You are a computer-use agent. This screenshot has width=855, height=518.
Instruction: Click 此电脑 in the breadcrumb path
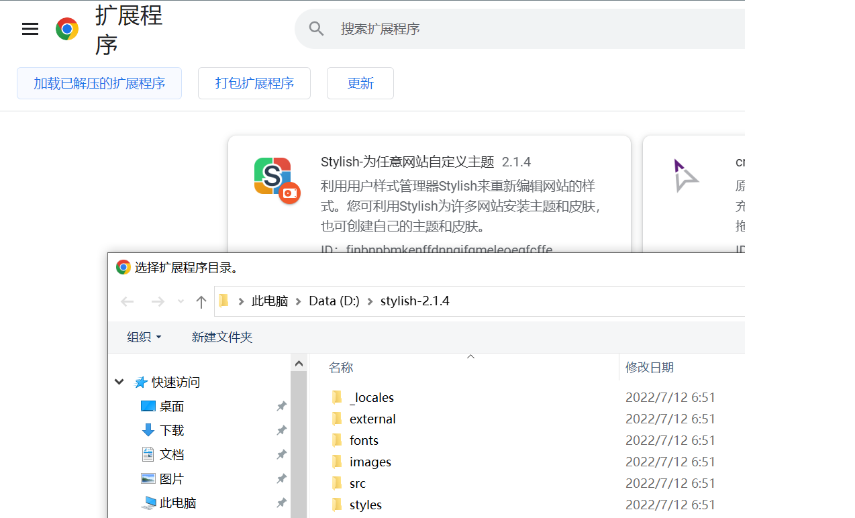[270, 301]
